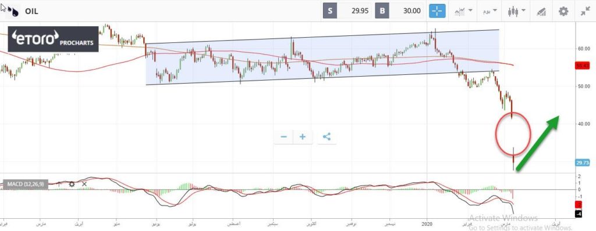Click the B buy button

pyautogui.click(x=382, y=11)
